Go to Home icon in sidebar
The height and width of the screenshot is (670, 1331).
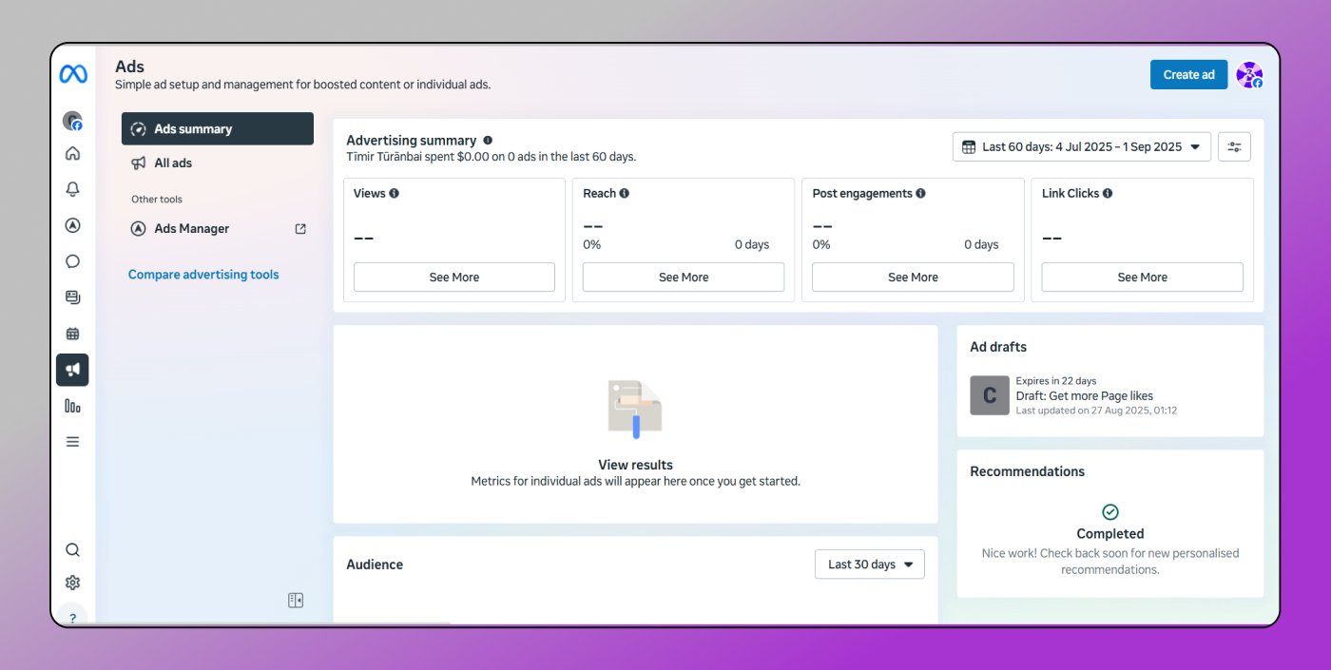pyautogui.click(x=72, y=154)
